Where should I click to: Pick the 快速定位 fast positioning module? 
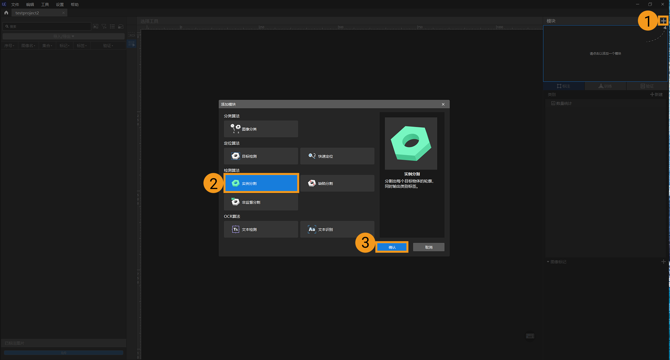pos(337,156)
